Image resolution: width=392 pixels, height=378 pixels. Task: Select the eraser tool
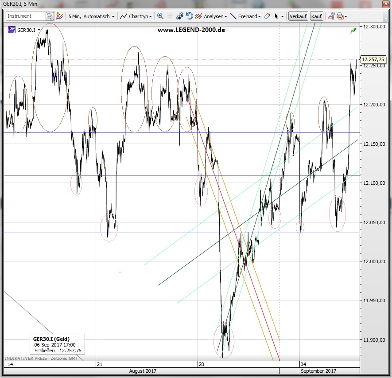click(267, 16)
